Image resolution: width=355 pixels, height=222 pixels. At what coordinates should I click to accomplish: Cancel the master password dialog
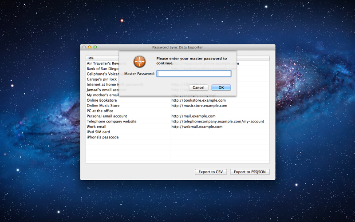coord(198,87)
